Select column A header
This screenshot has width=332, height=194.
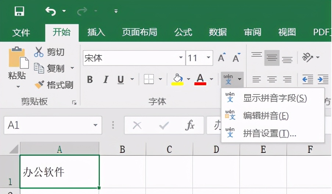(x=59, y=149)
